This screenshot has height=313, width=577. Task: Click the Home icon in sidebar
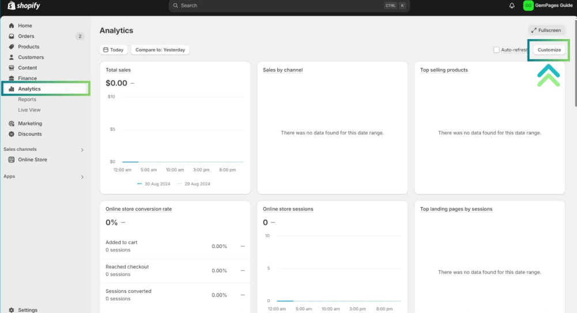12,26
